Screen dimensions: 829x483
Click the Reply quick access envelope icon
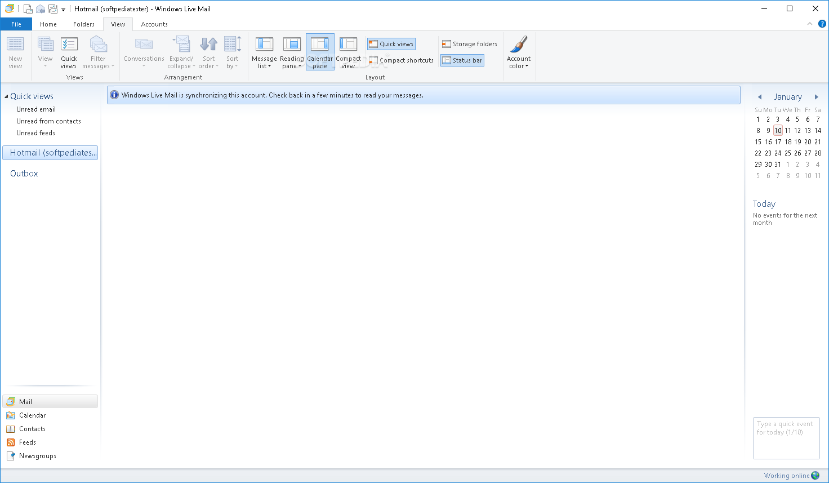click(x=41, y=8)
